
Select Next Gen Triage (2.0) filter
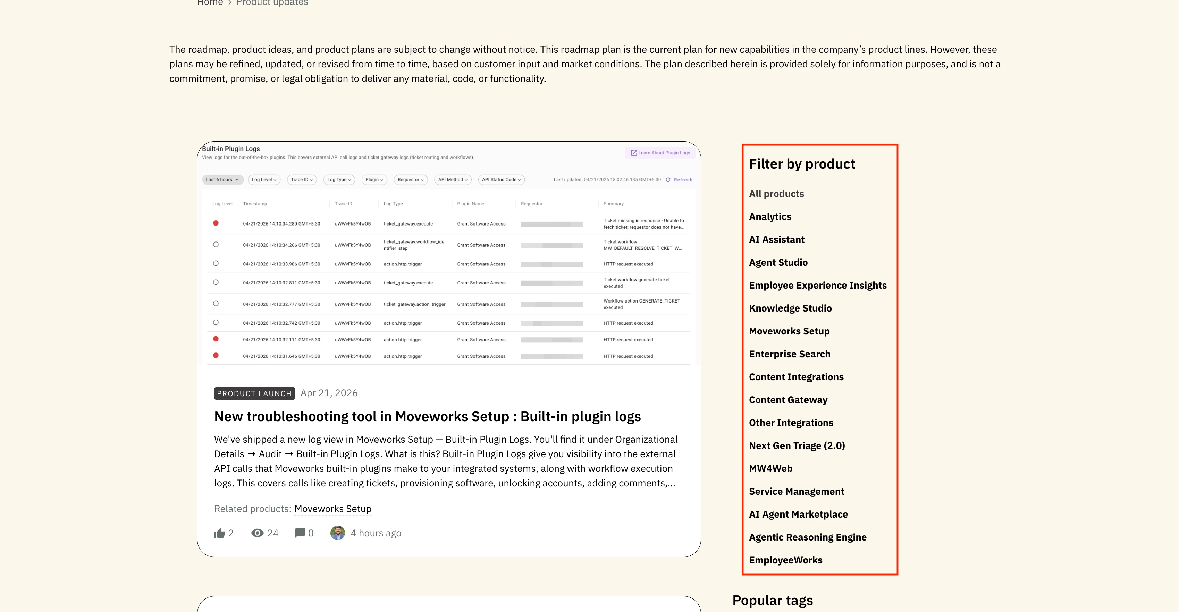pos(797,445)
